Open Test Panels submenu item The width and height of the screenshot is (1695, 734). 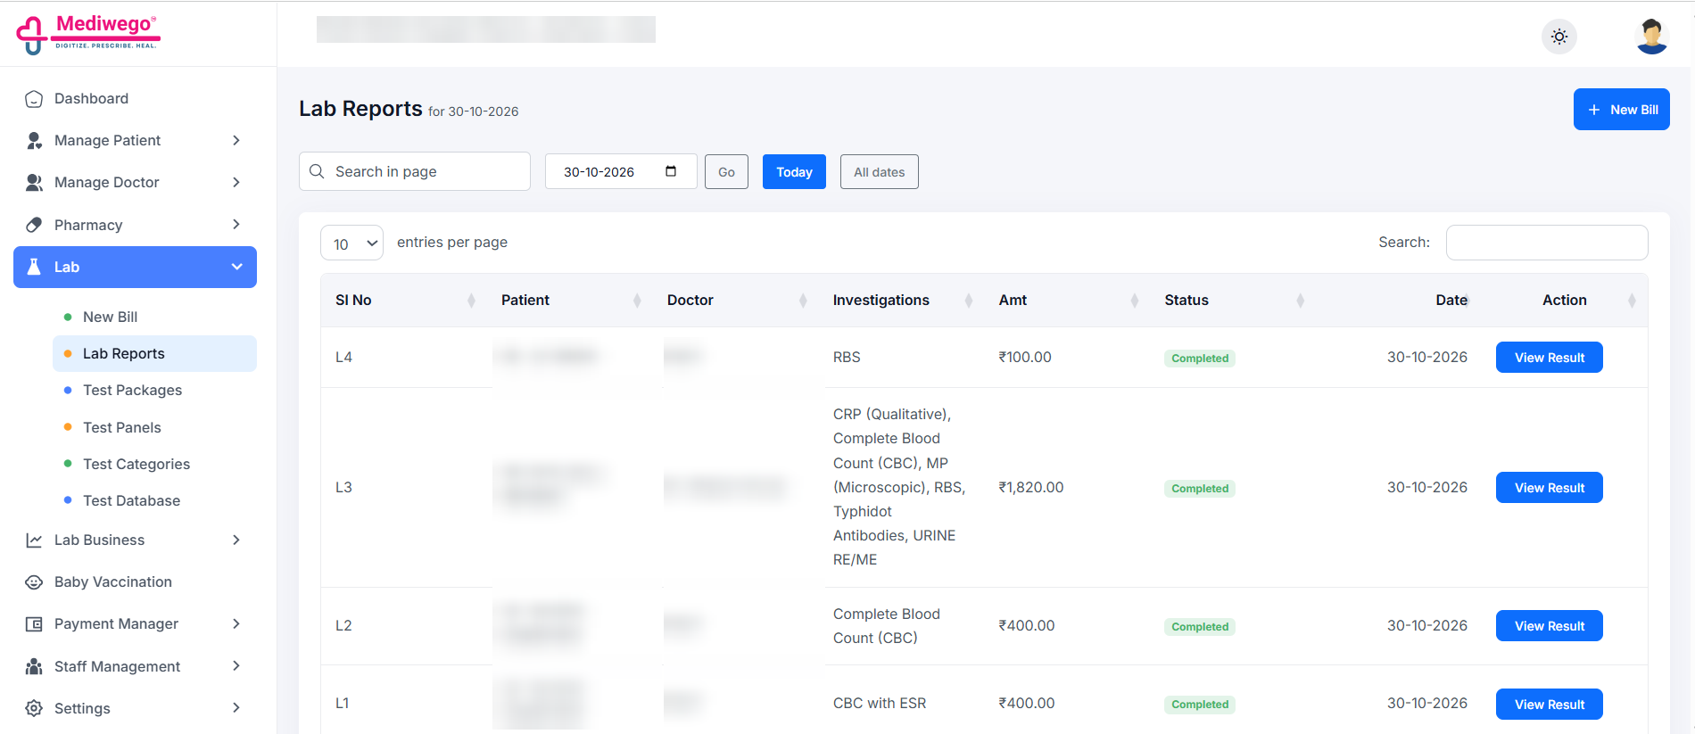click(121, 427)
